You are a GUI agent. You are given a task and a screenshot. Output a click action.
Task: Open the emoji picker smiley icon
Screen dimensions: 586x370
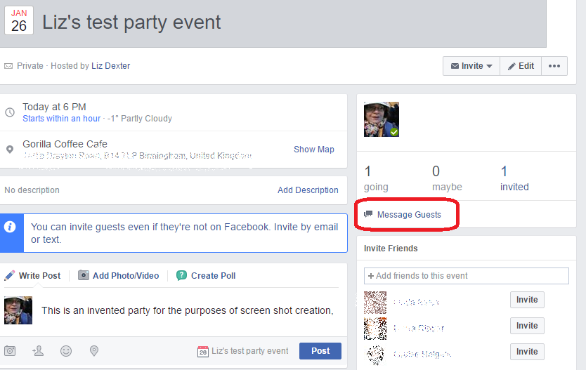pos(66,351)
